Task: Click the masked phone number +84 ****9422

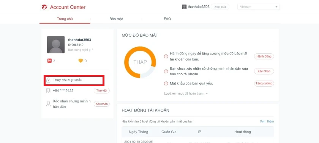Action: (x=63, y=90)
